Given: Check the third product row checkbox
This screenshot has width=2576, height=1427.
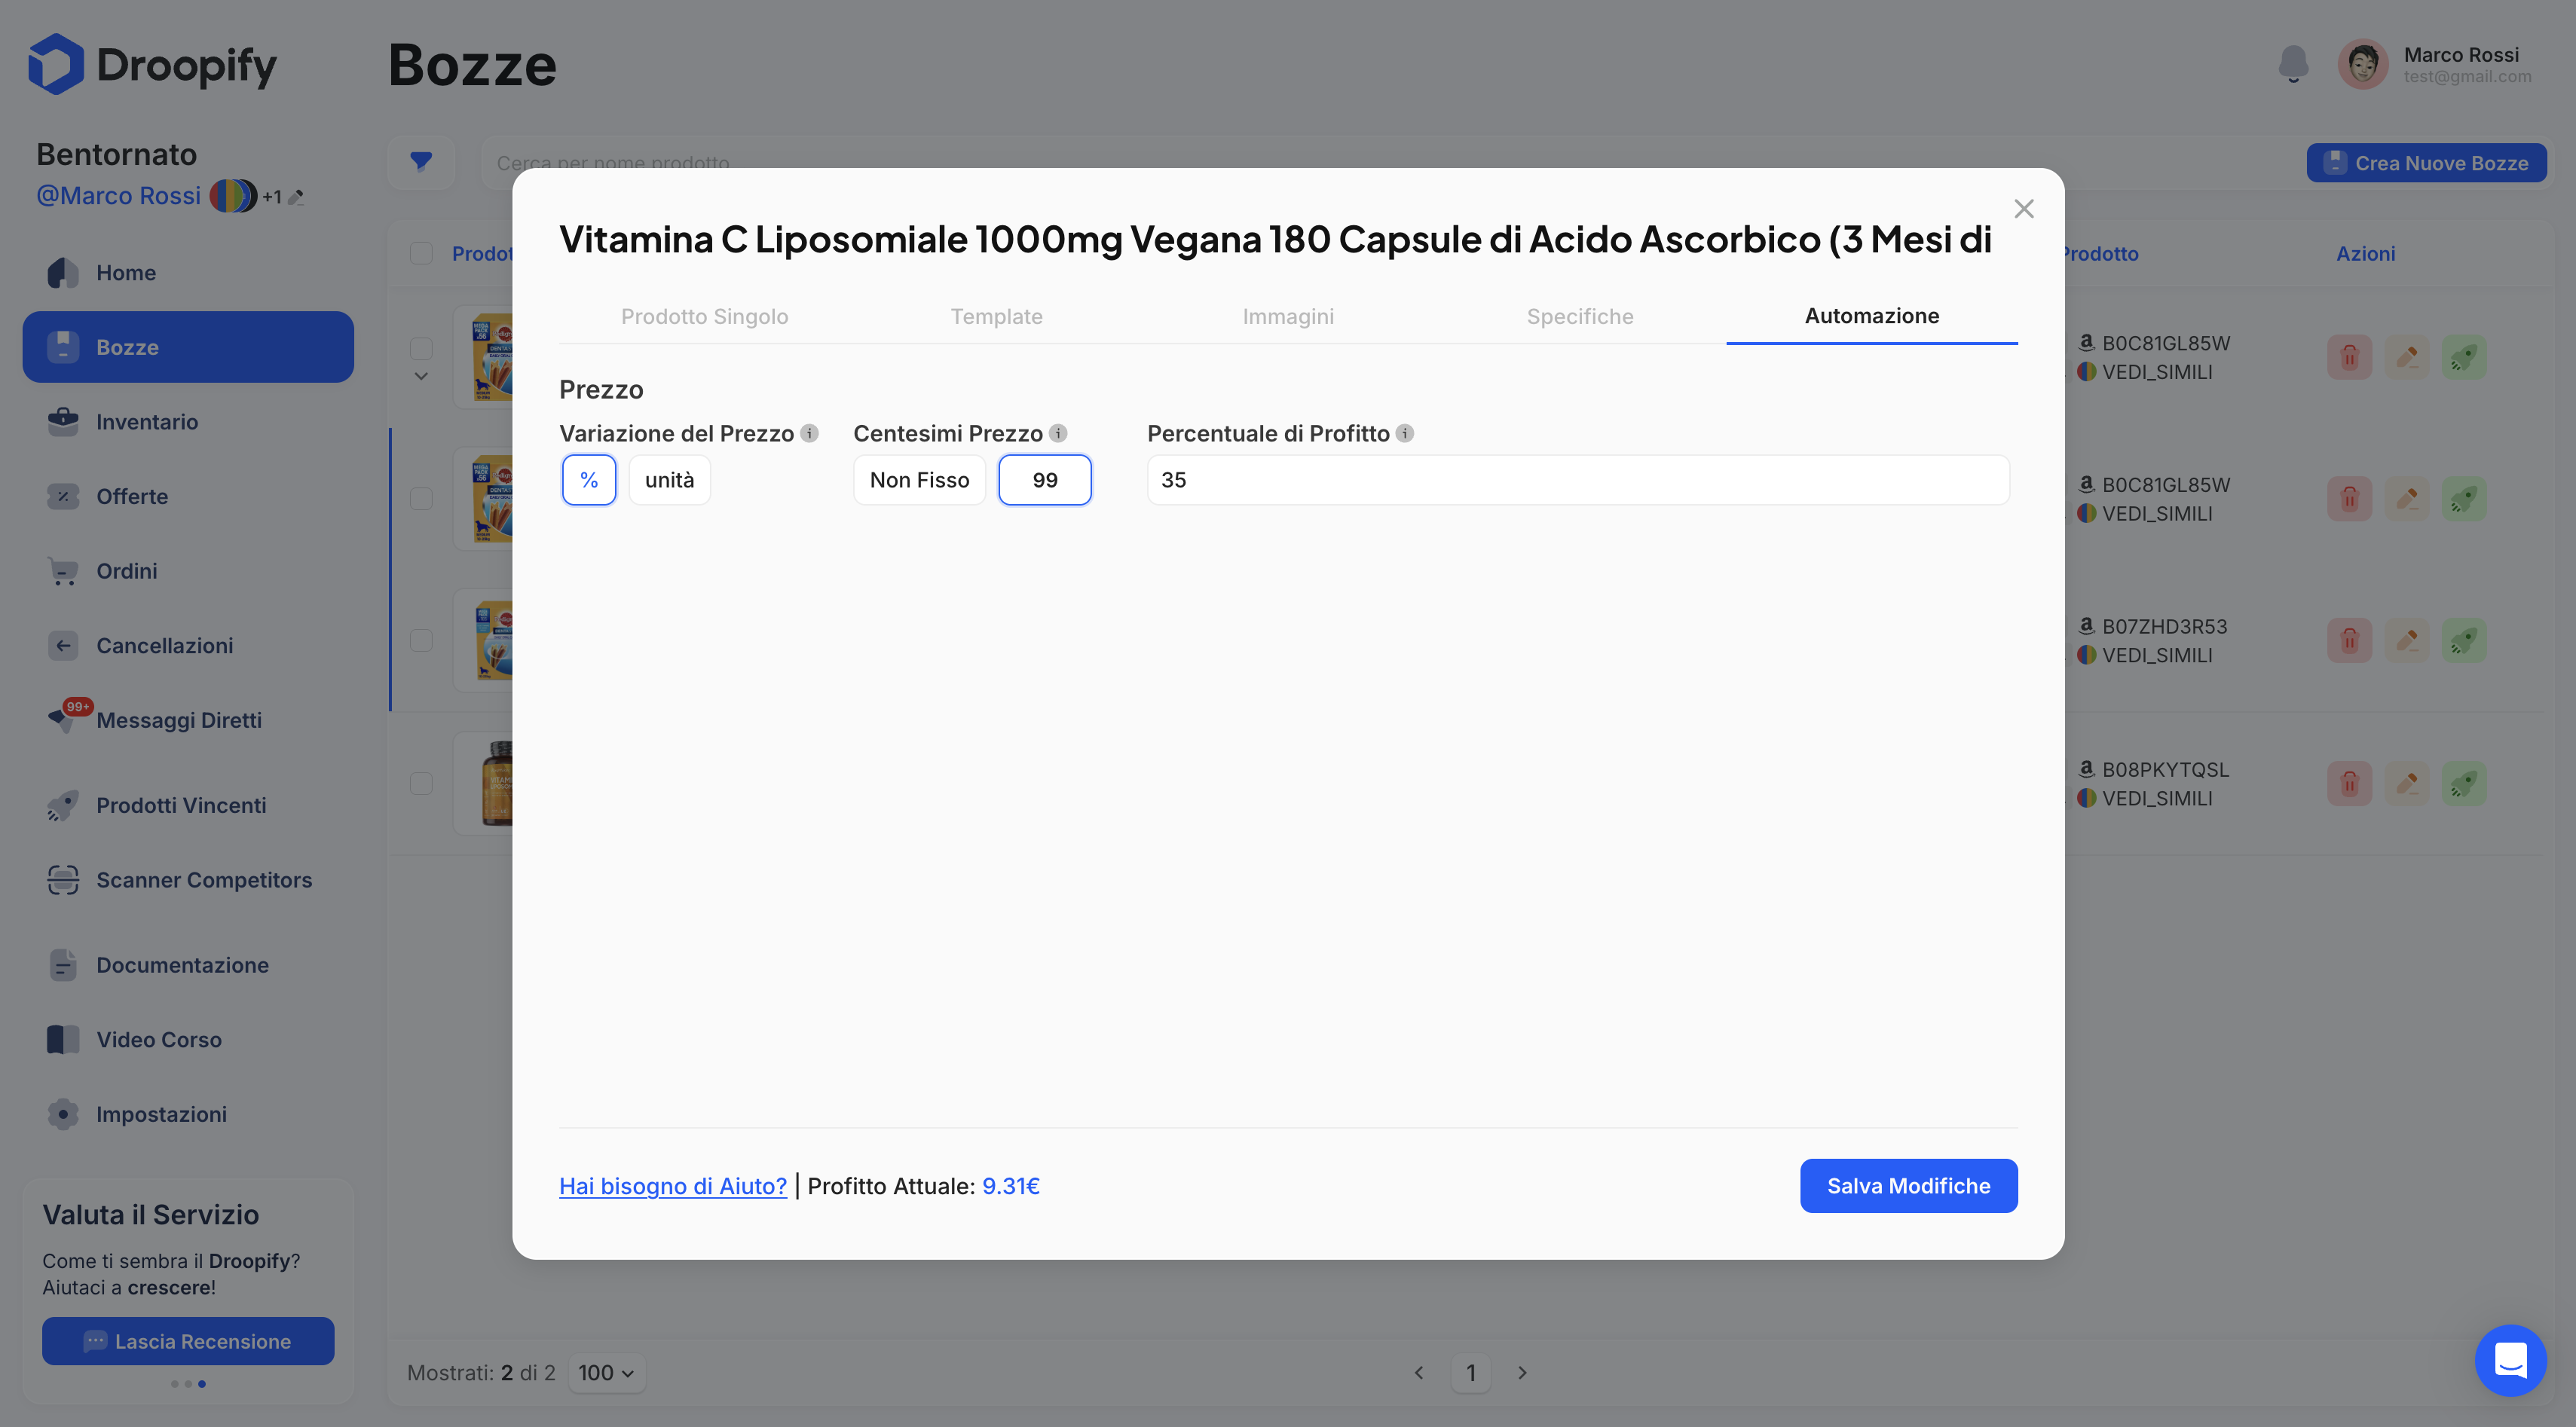Looking at the screenshot, I should tap(421, 640).
